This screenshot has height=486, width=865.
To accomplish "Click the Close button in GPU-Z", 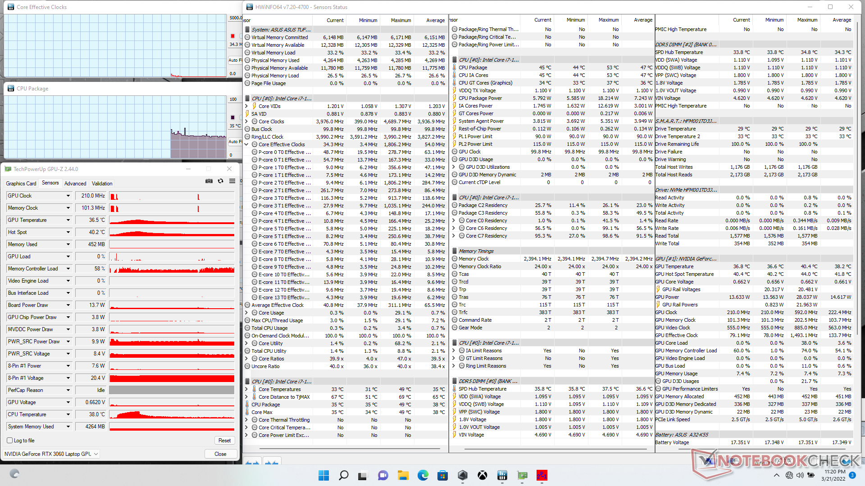I will pyautogui.click(x=220, y=454).
